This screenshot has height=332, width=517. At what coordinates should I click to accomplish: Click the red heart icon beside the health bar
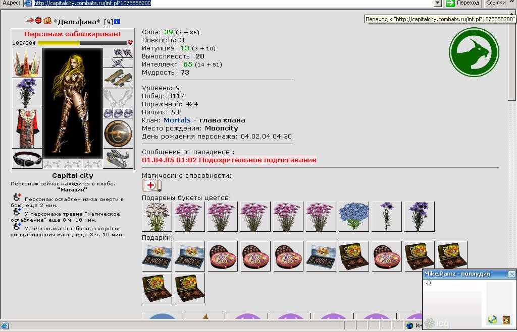130,42
